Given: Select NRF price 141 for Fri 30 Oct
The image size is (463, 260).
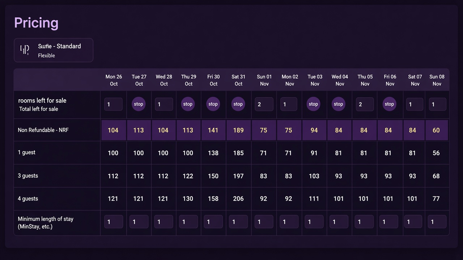Looking at the screenshot, I should coord(213,130).
